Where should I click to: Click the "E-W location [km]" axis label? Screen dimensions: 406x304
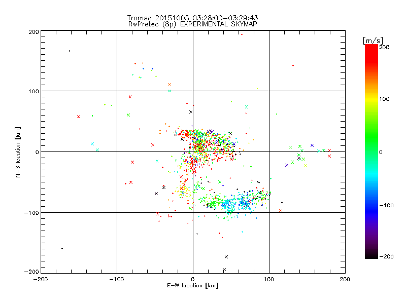tap(192, 286)
